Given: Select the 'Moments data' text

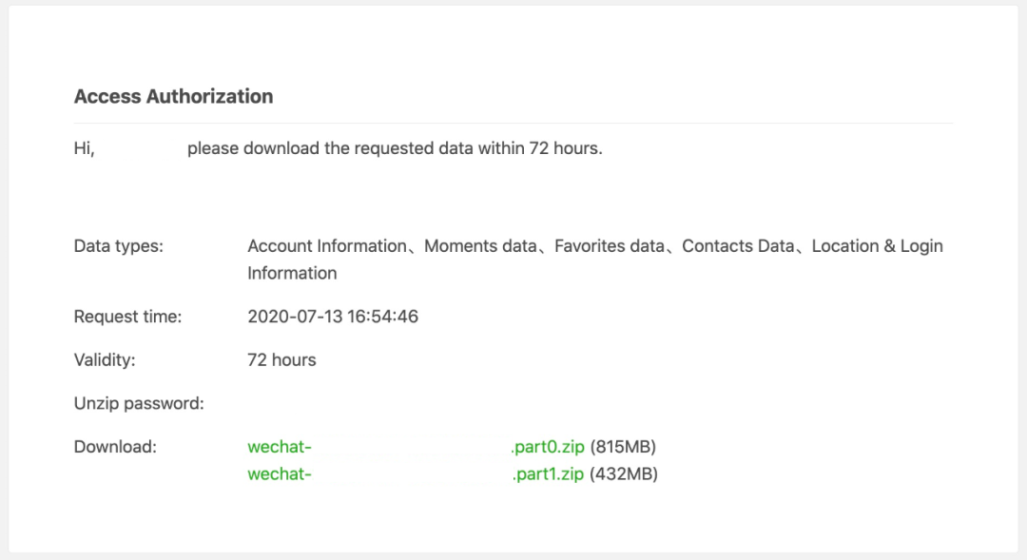Looking at the screenshot, I should [480, 246].
